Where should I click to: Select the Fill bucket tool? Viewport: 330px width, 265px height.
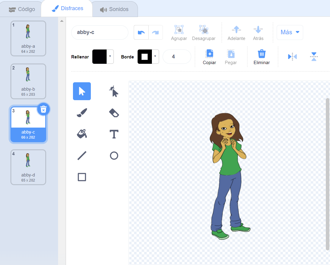(82, 134)
